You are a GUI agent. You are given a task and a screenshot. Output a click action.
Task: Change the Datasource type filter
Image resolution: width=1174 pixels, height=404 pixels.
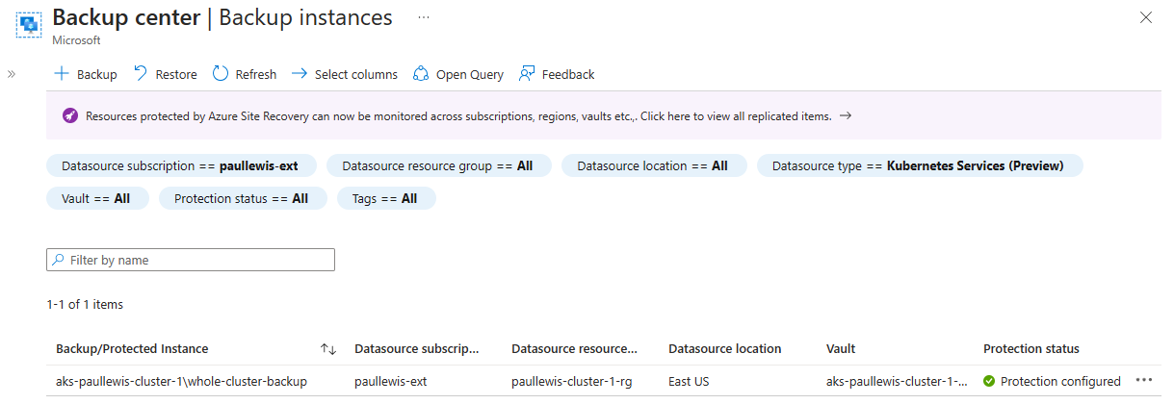pyautogui.click(x=920, y=165)
